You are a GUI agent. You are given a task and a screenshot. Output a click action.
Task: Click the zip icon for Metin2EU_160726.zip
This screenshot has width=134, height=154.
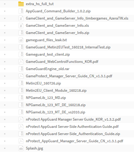click(21, 83)
